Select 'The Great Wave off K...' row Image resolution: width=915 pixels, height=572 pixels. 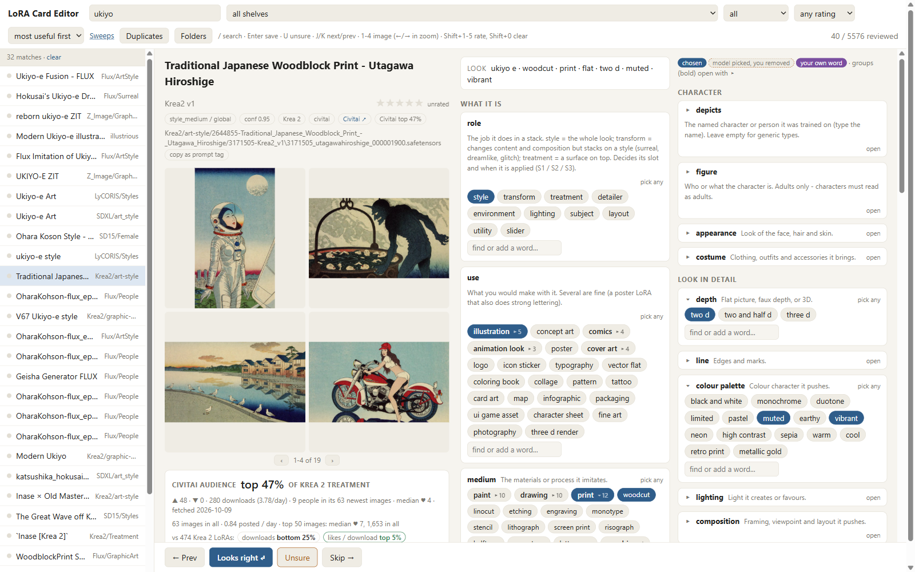tap(73, 516)
